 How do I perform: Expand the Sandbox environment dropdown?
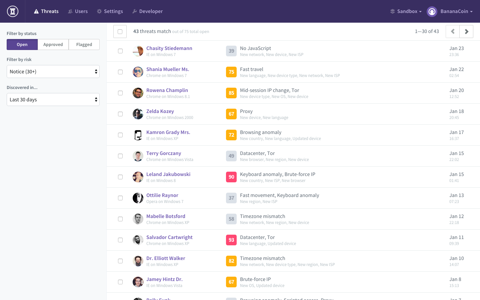click(406, 11)
